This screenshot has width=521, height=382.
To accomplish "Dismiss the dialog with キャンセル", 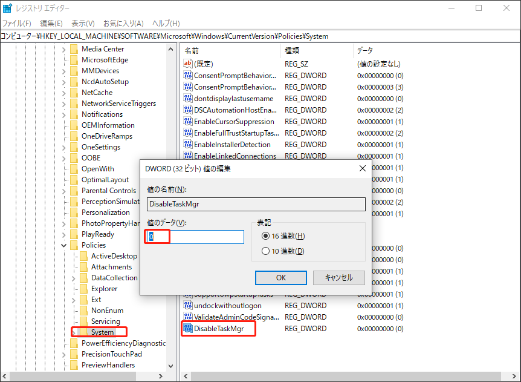I will (338, 277).
